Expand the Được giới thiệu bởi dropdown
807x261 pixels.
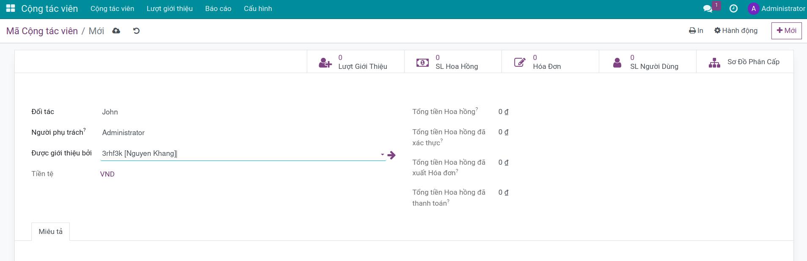(x=383, y=155)
